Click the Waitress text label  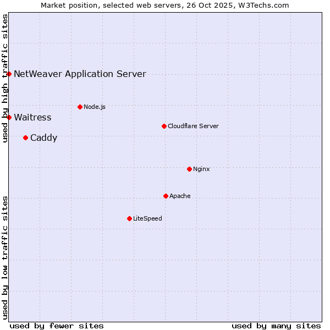click(32, 117)
